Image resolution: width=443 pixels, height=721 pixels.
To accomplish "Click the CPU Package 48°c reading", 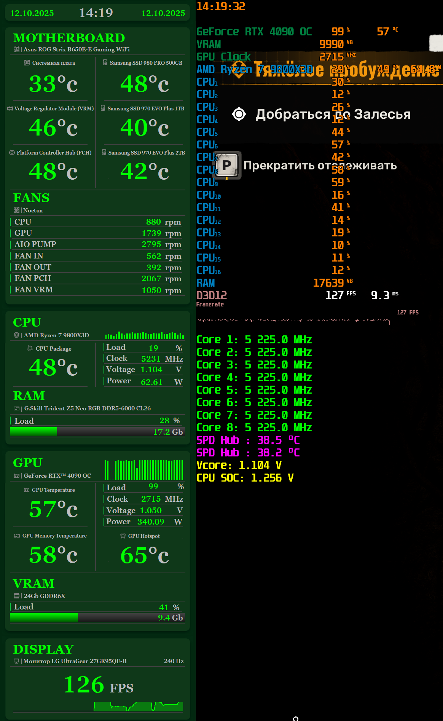I will point(53,367).
